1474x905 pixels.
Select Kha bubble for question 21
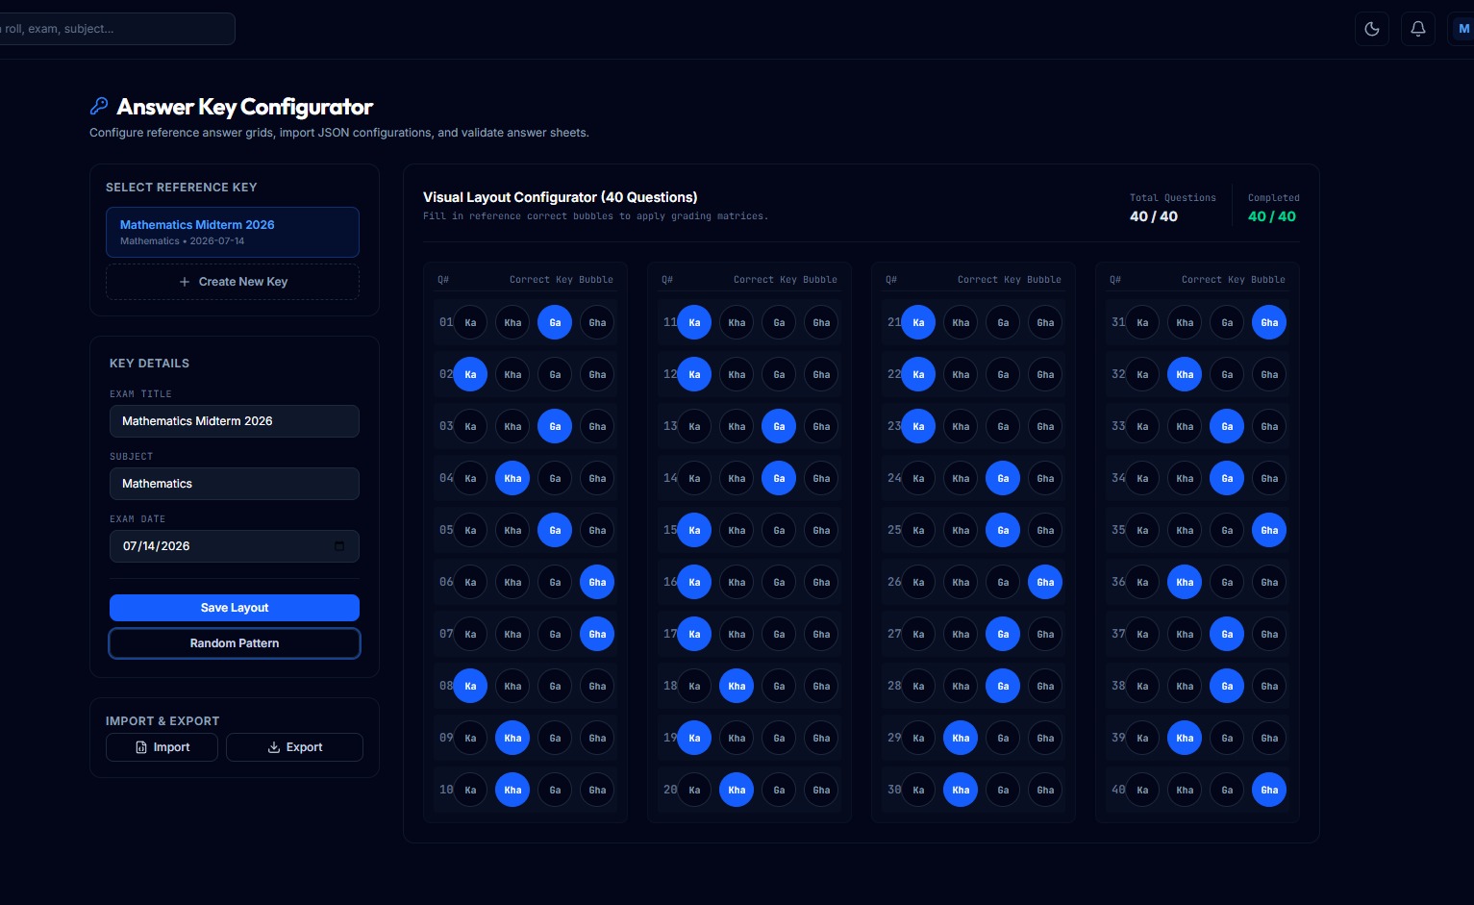pos(961,322)
